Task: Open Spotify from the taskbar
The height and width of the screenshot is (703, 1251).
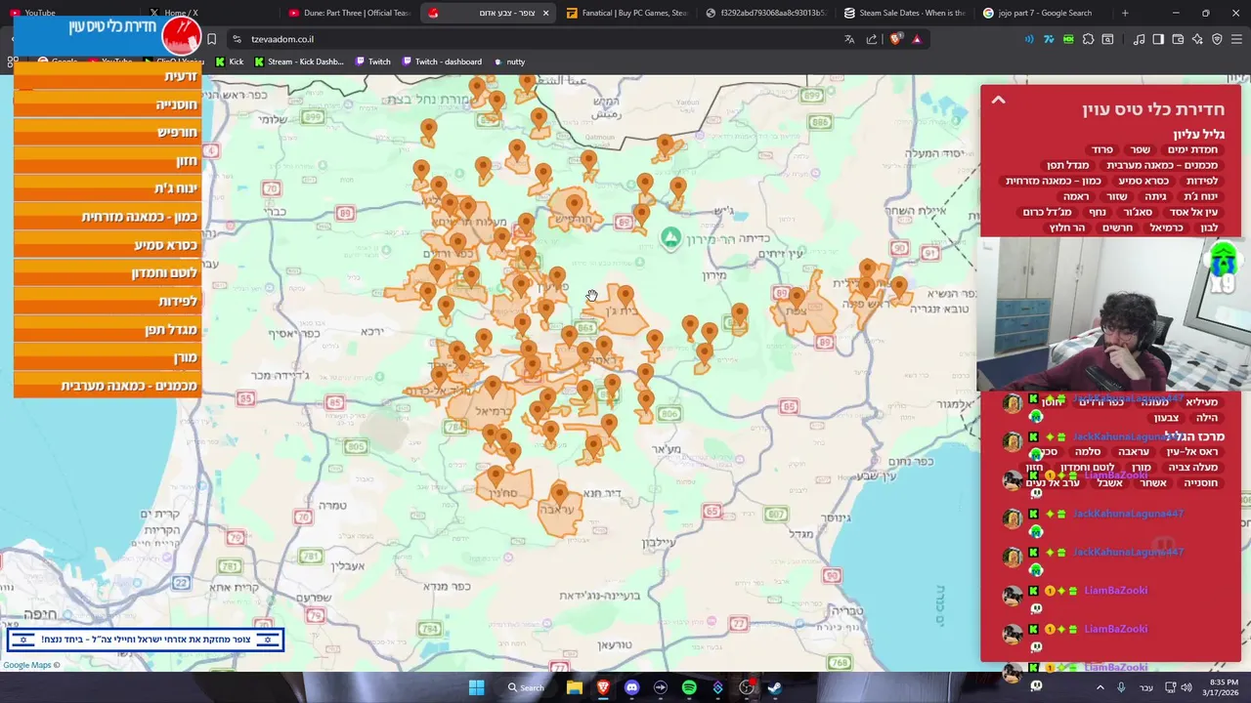Action: coord(689,687)
